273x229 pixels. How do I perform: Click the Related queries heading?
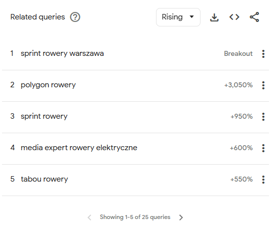click(37, 17)
